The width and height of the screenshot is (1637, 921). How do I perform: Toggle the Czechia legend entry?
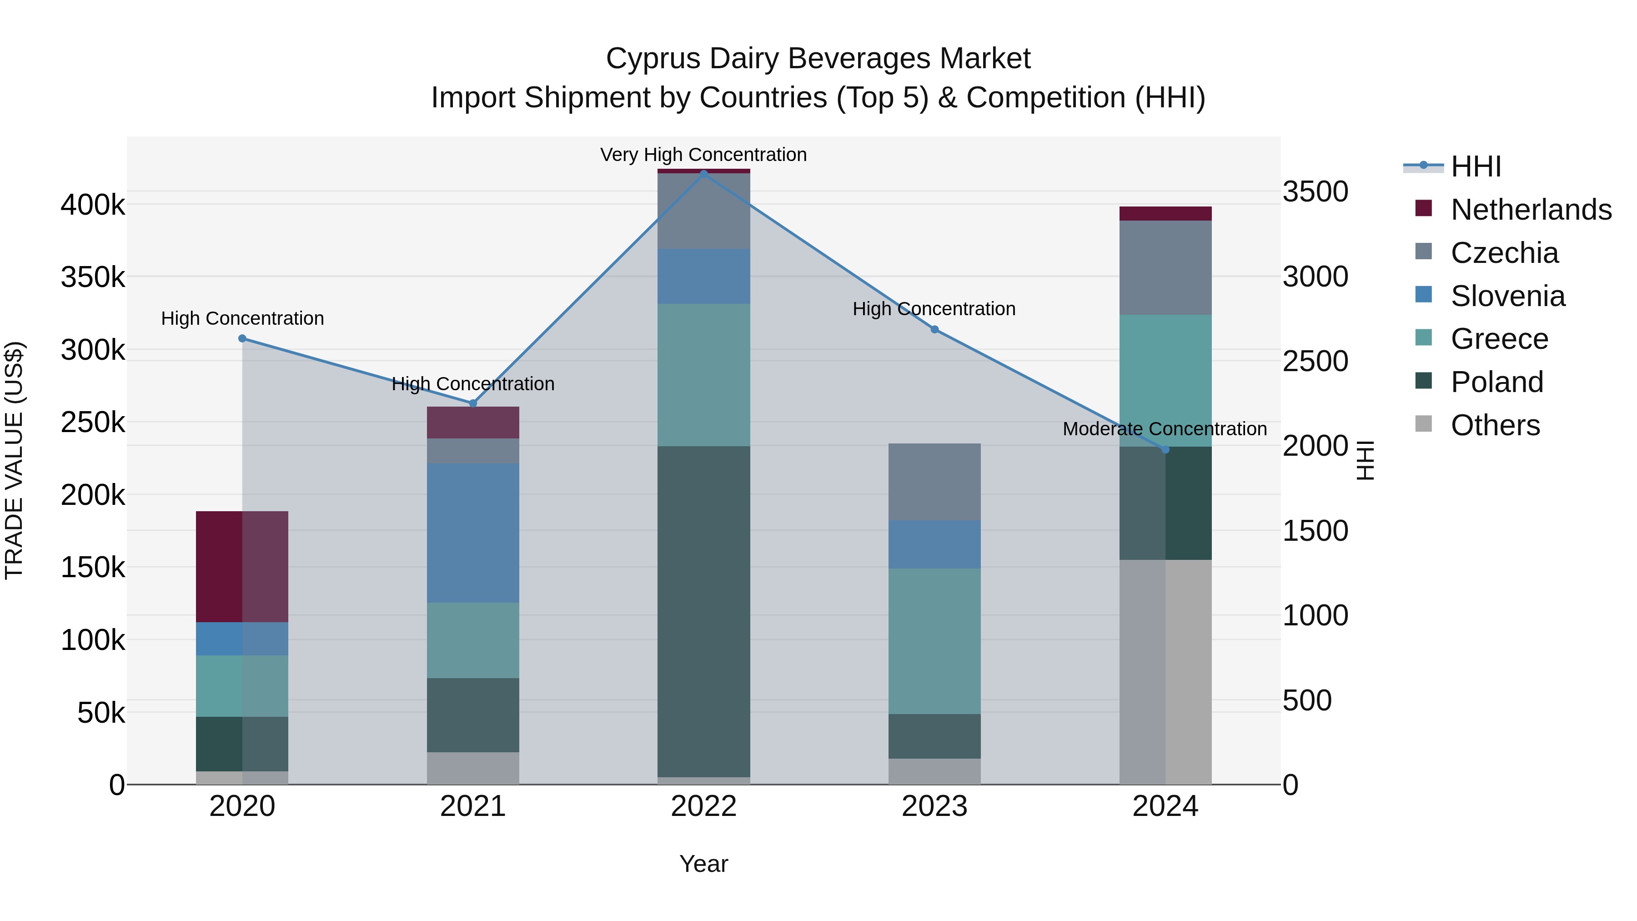1486,253
